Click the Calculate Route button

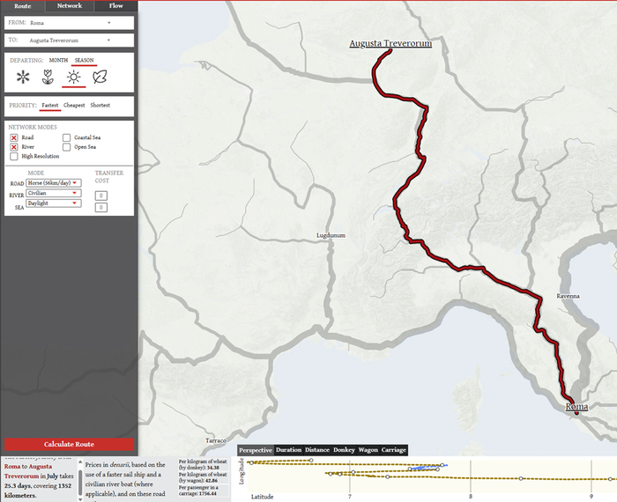tap(69, 444)
